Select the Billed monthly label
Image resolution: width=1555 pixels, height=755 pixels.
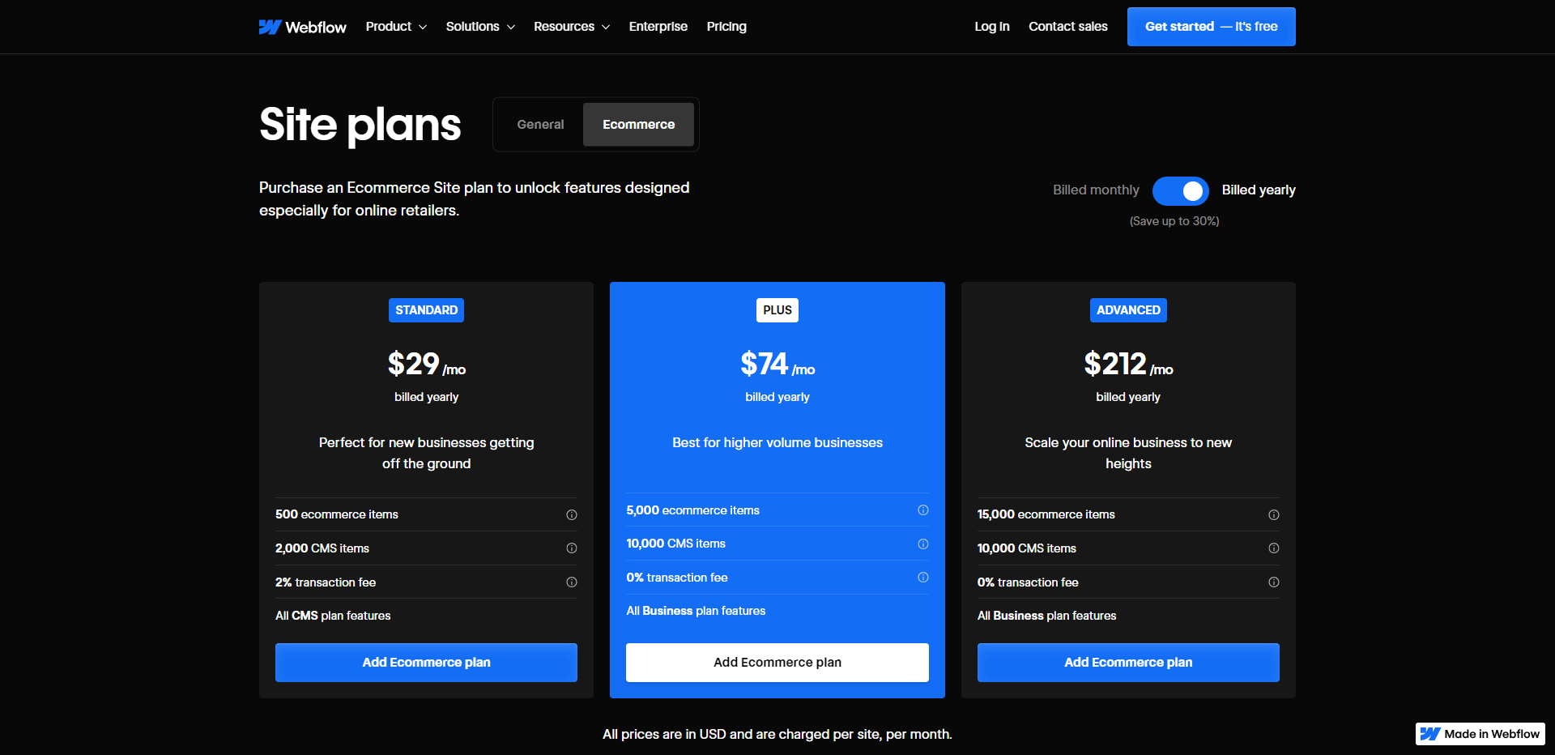1096,190
